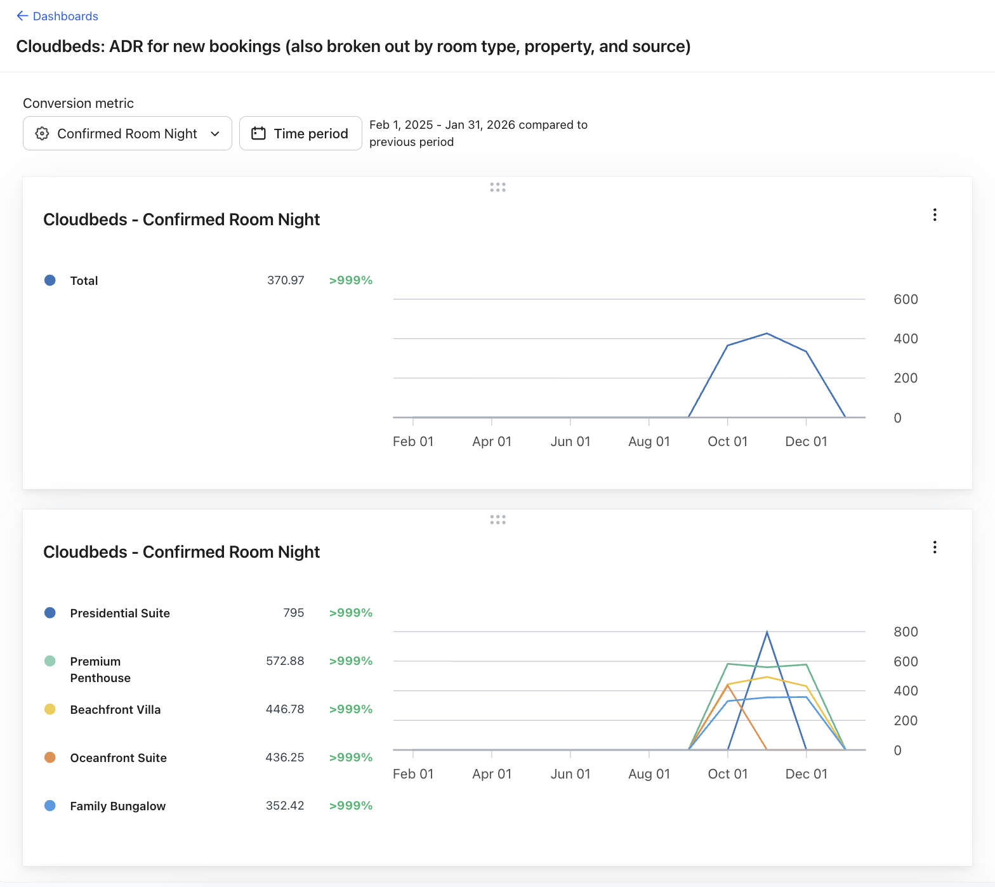The width and height of the screenshot is (995, 887).
Task: Grab the drag handle on the room type chart card
Action: (x=498, y=520)
